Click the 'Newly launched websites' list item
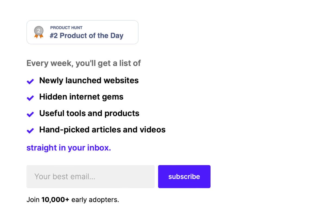The width and height of the screenshot is (326, 221). [x=89, y=81]
